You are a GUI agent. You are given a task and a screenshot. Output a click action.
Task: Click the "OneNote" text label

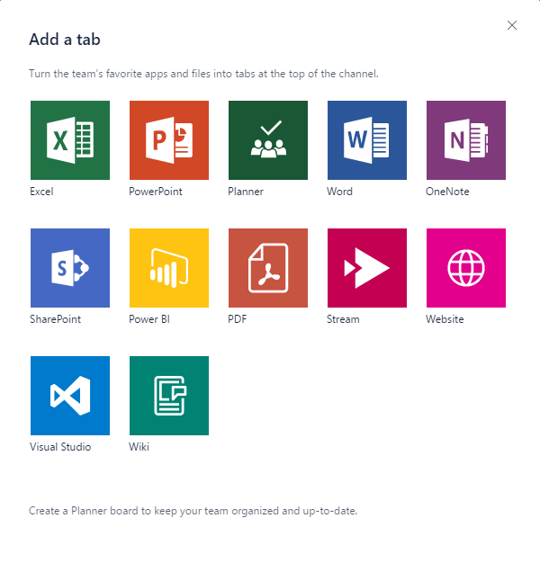[x=447, y=192]
